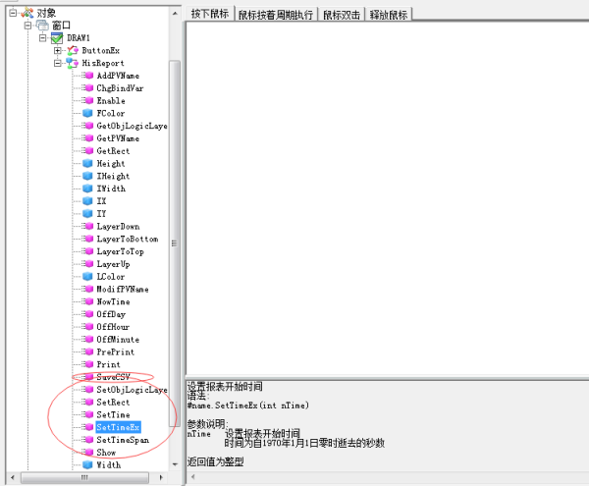Click the tree horizontal scroll-left arrow
Image resolution: width=589 pixels, height=486 pixels.
point(13,477)
